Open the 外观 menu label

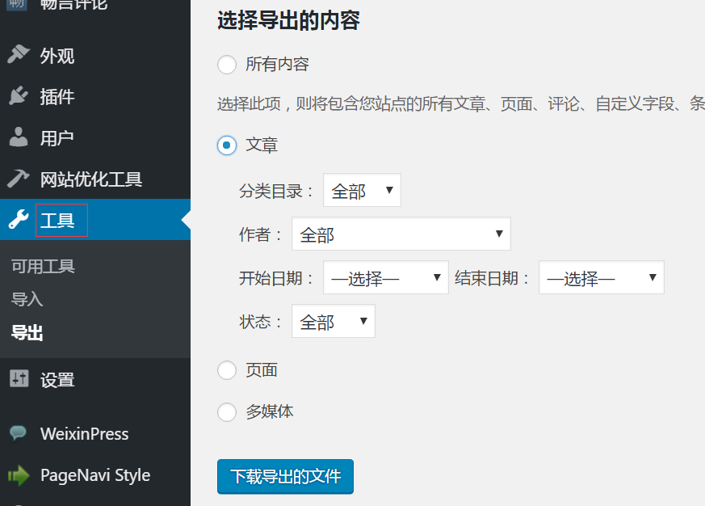[x=57, y=56]
